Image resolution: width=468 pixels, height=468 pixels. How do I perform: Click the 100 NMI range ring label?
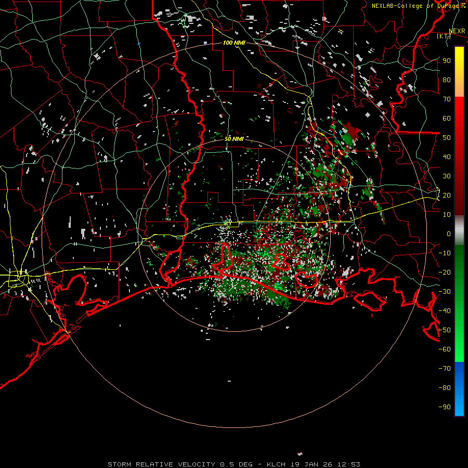click(234, 43)
